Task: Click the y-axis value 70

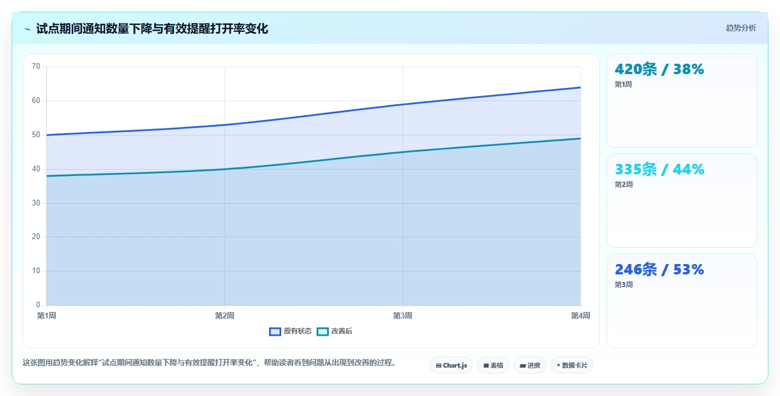Action: [x=36, y=67]
